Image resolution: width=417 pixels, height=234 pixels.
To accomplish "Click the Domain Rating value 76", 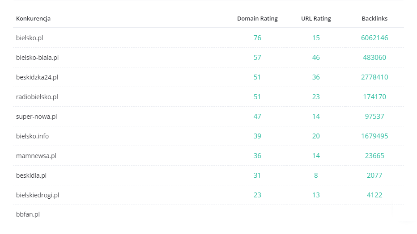I will pyautogui.click(x=257, y=38).
